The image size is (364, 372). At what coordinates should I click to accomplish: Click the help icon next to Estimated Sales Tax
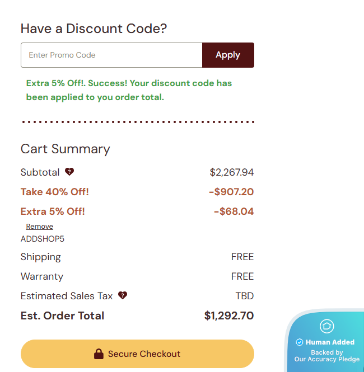[x=123, y=295]
